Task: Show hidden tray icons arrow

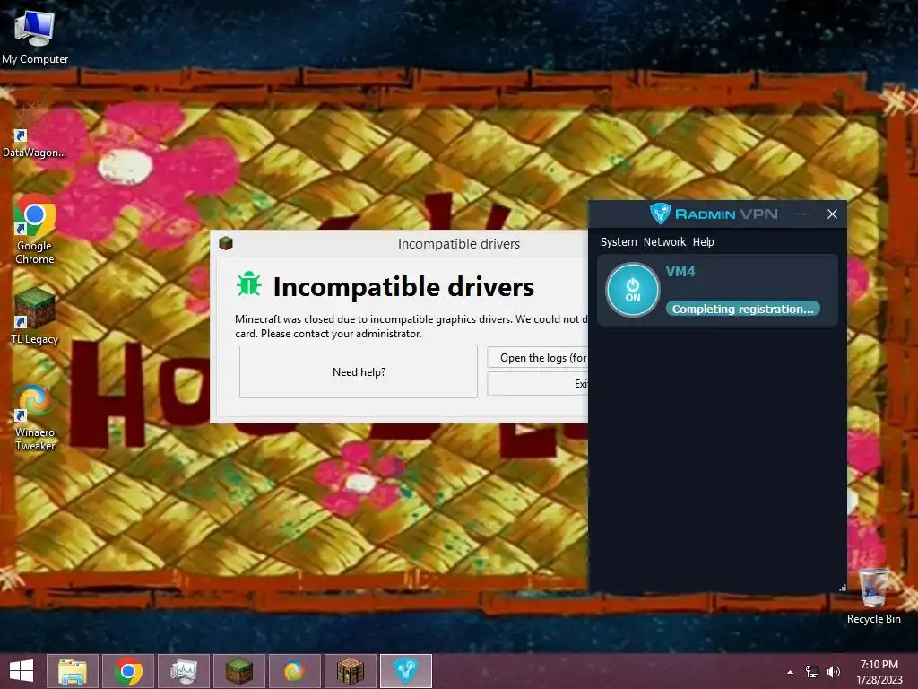Action: pos(791,672)
